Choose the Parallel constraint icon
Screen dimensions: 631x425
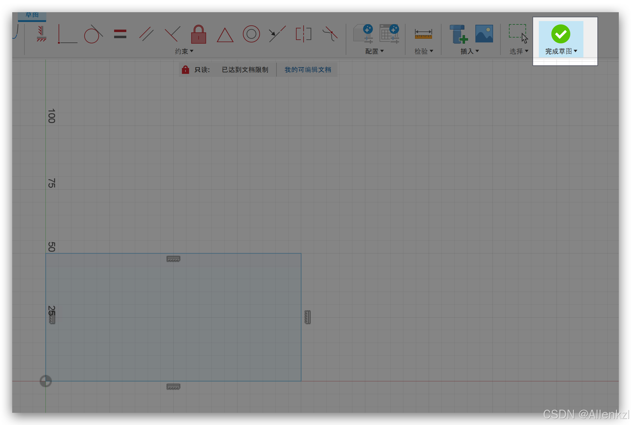click(146, 34)
